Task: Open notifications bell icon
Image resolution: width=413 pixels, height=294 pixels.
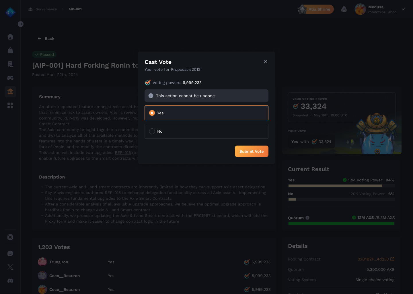Action: [x=344, y=9]
